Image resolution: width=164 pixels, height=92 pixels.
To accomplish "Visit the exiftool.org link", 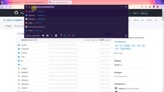I will [121, 42].
